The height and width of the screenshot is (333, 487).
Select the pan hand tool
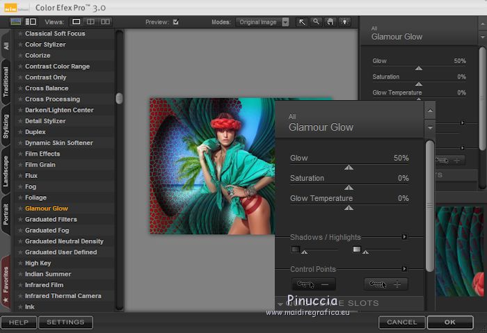coord(330,22)
